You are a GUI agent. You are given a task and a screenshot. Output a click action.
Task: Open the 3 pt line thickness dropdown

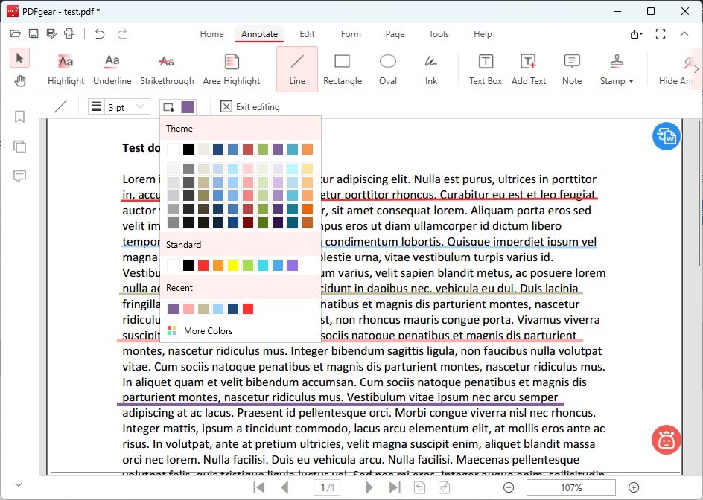119,107
